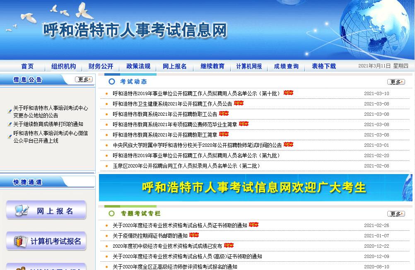The height and width of the screenshot is (270, 415).
Task: Click the 快捷通道 panel heading
Action: pos(27,182)
